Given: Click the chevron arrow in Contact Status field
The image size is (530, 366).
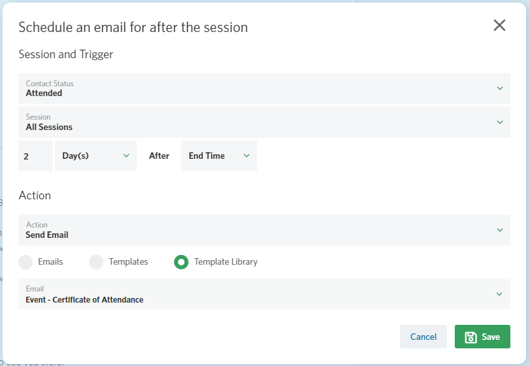Looking at the screenshot, I should click(x=500, y=88).
